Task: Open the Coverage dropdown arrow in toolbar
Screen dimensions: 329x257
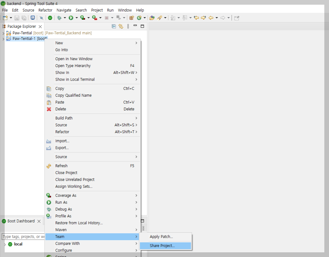Action: coord(88,18)
